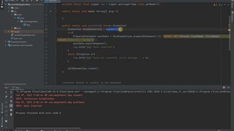The image size is (234, 131).
Task: Go to previous highlighted error arrow
Action: point(225,5)
